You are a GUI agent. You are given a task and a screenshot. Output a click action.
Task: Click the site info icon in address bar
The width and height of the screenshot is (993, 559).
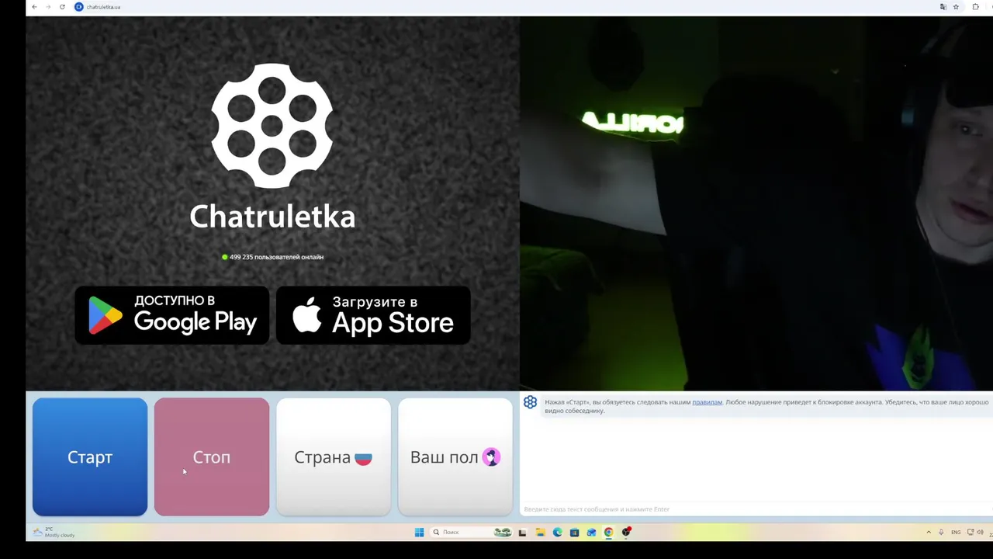(78, 7)
